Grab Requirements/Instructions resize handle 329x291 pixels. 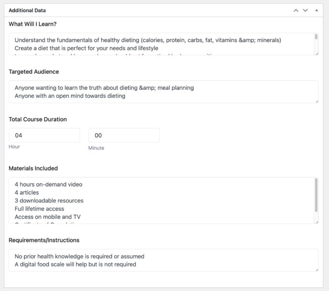coord(317,270)
